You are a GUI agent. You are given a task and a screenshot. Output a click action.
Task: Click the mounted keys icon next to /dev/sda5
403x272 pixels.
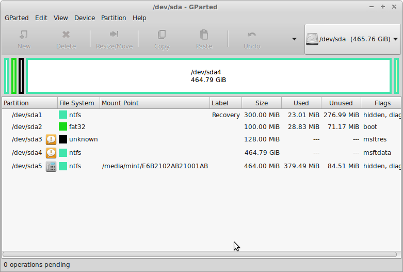click(x=51, y=166)
